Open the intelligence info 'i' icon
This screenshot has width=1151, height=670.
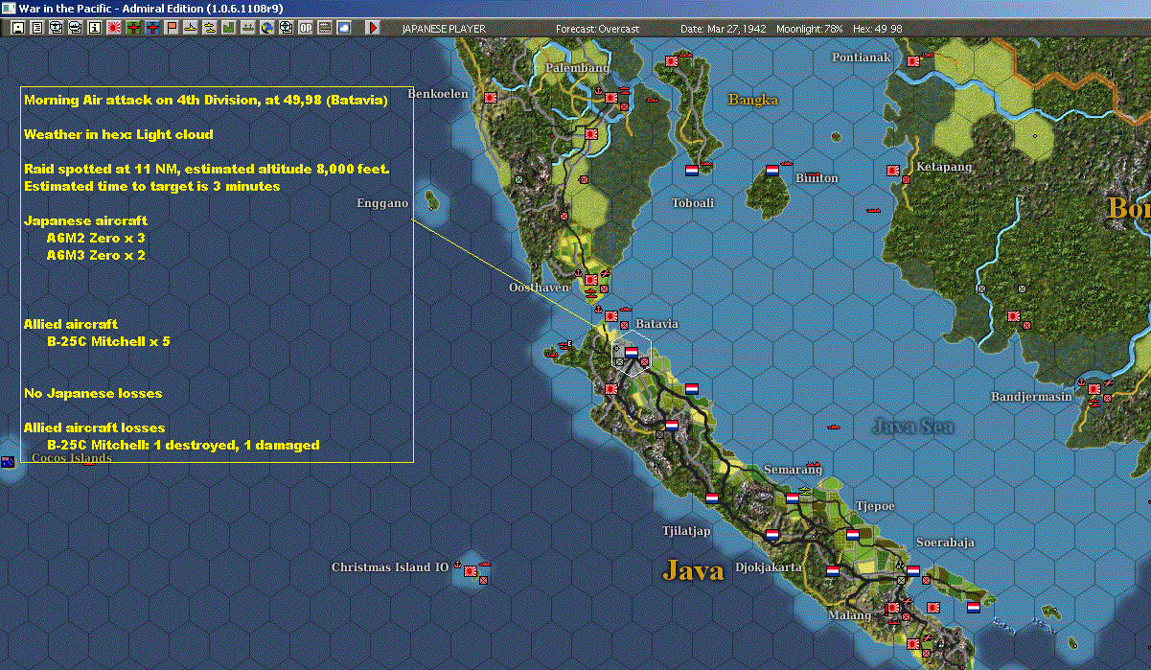pyautogui.click(x=94, y=28)
